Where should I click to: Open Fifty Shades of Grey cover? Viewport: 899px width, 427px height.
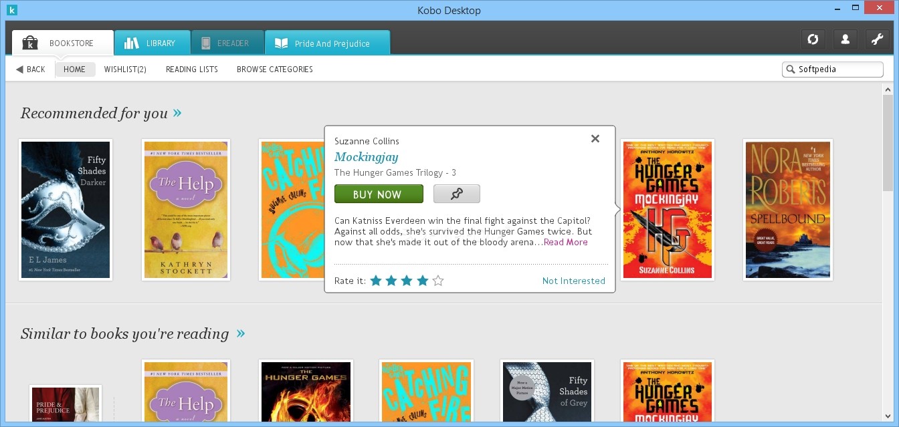tap(547, 391)
